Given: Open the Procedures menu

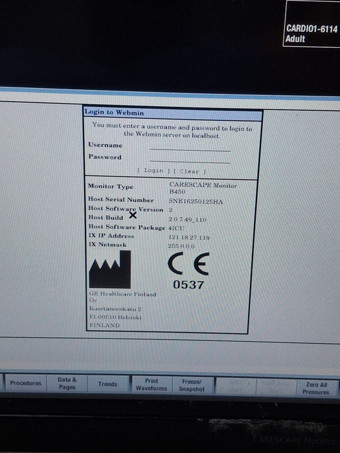Looking at the screenshot, I should (x=26, y=383).
